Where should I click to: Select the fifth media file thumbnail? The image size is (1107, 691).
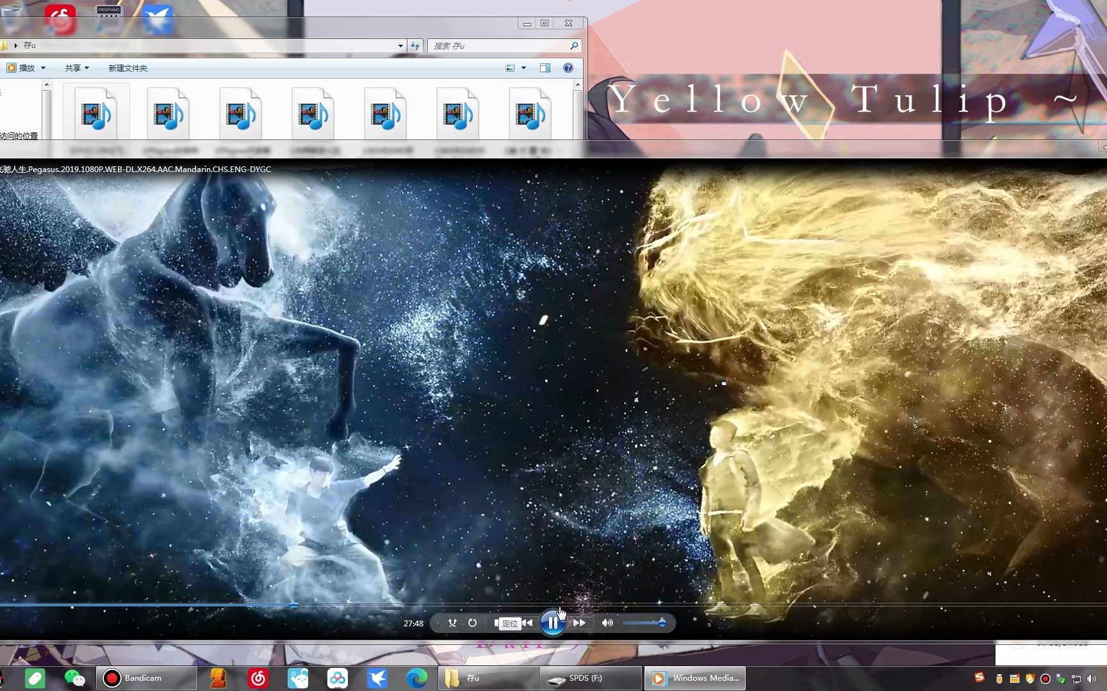[386, 114]
